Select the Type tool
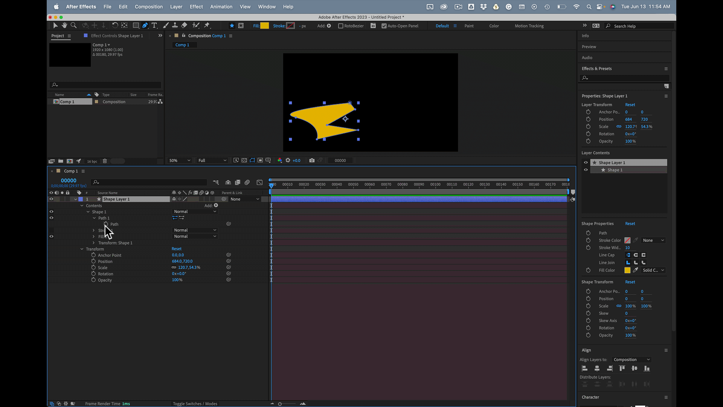This screenshot has height=407, width=723. 154,25
